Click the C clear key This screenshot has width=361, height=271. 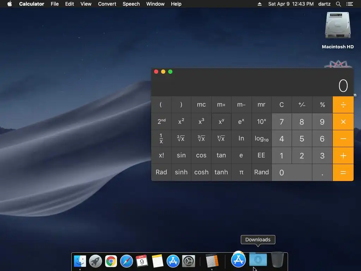(x=282, y=104)
